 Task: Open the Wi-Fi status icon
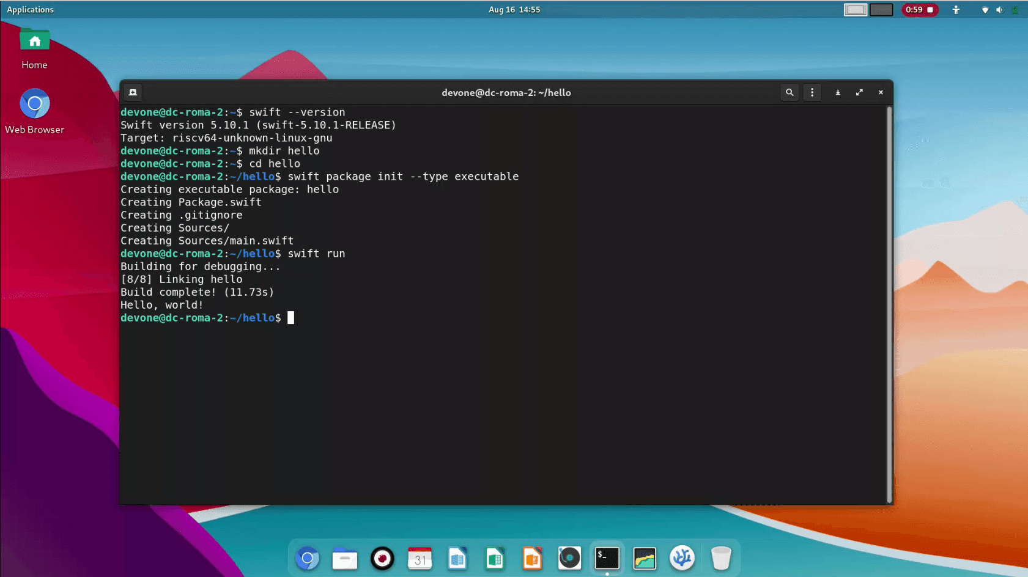point(985,9)
